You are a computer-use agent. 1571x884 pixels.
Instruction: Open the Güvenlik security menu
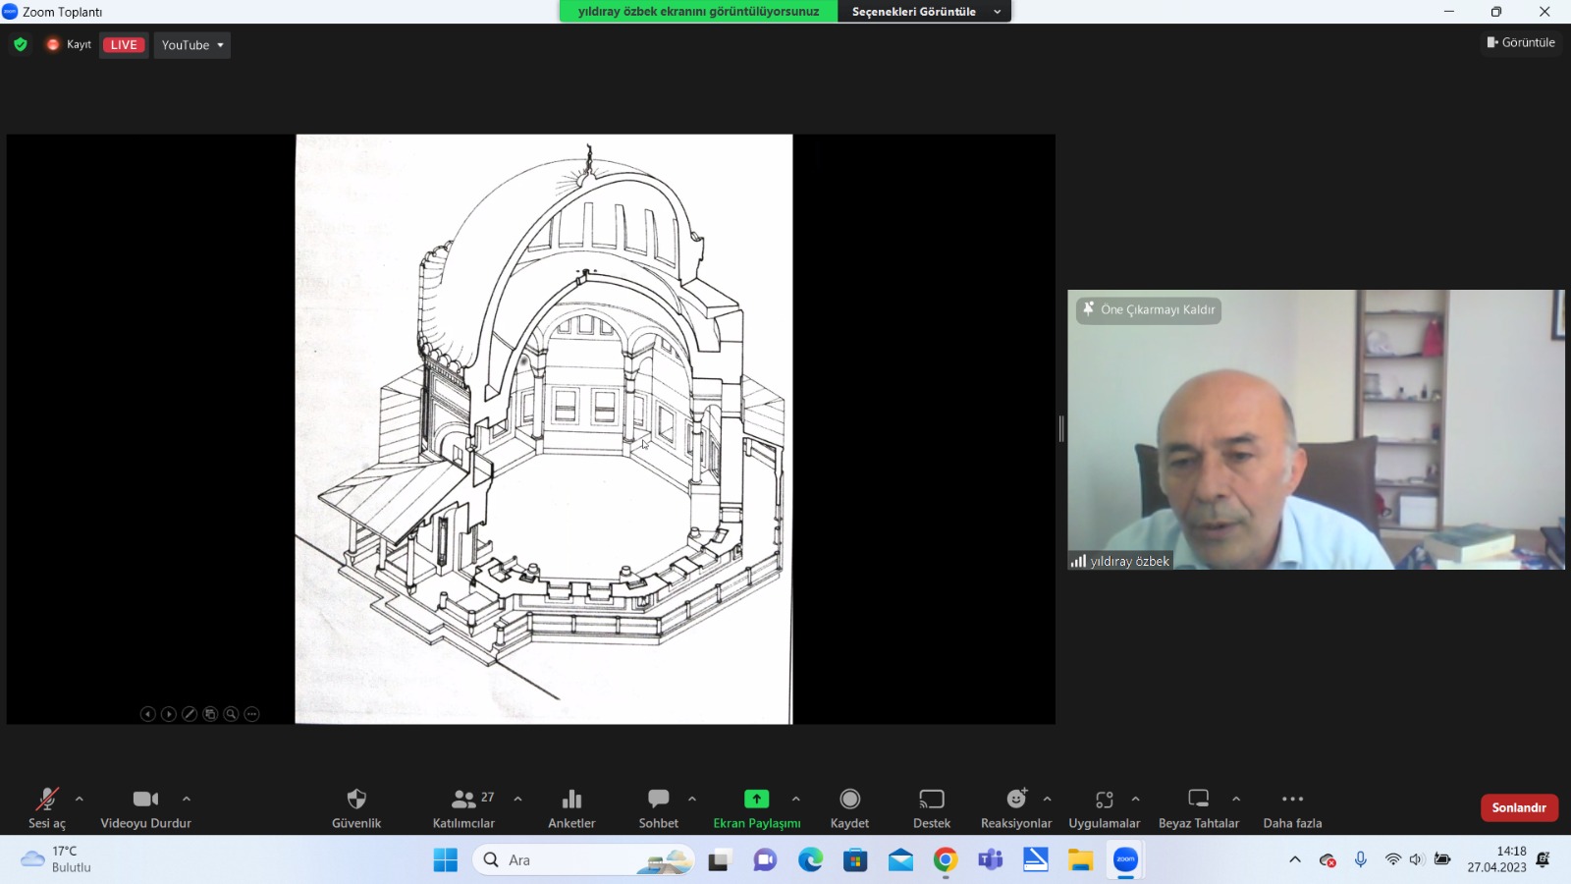(356, 807)
